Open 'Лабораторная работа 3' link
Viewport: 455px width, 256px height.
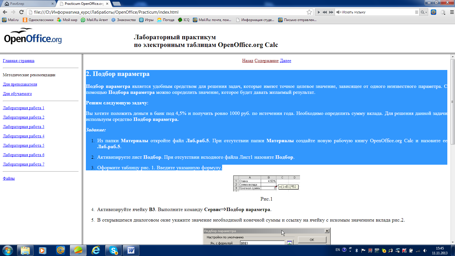tap(24, 127)
